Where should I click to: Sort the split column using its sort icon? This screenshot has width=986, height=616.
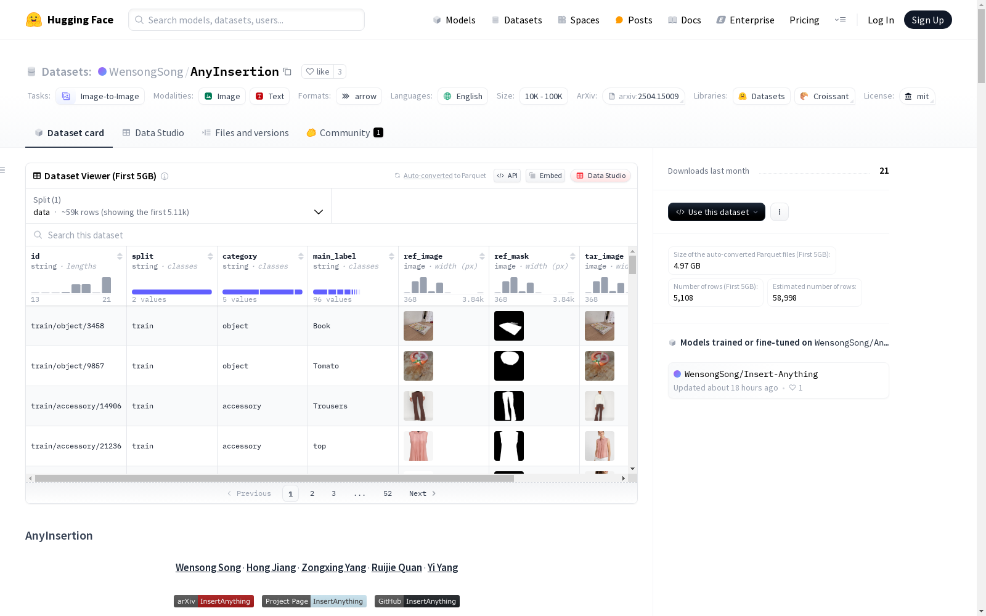pos(210,256)
